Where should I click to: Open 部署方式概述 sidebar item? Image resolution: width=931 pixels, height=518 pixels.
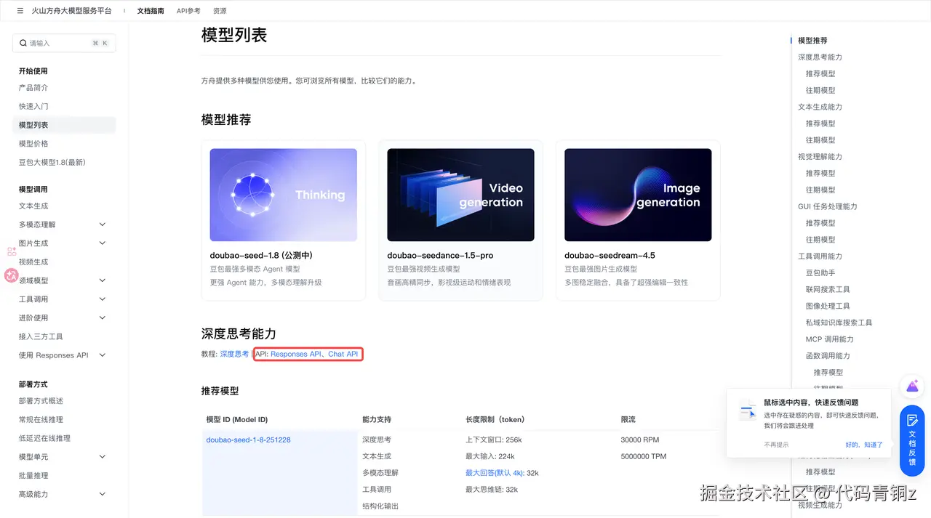(x=41, y=401)
